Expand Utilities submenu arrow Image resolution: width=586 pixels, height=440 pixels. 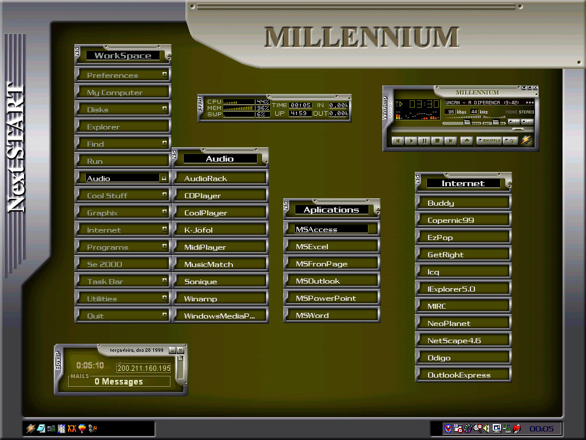164,298
